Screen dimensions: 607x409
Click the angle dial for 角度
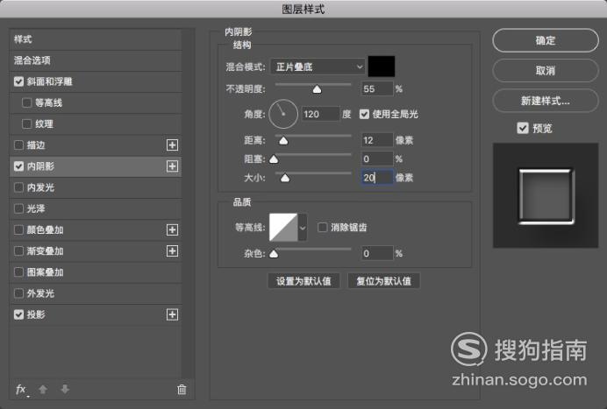click(283, 114)
